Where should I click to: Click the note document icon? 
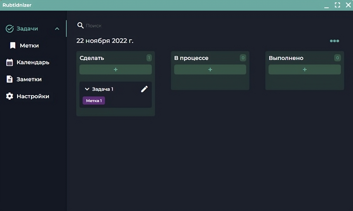pos(10,79)
